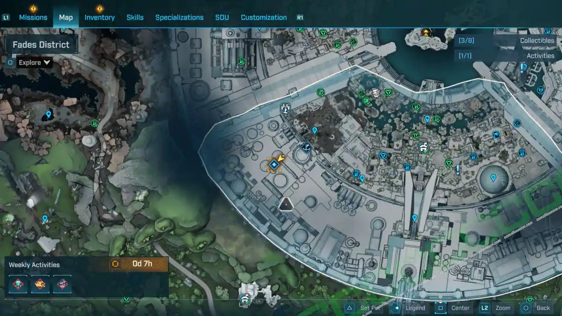
Task: Click the flaming skull weekly activity icon
Action: tap(40, 283)
